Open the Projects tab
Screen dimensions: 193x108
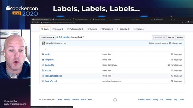[107, 29]
